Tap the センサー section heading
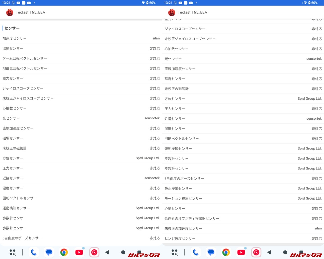Image resolution: width=324 pixels, height=259 pixels. pos(12,28)
